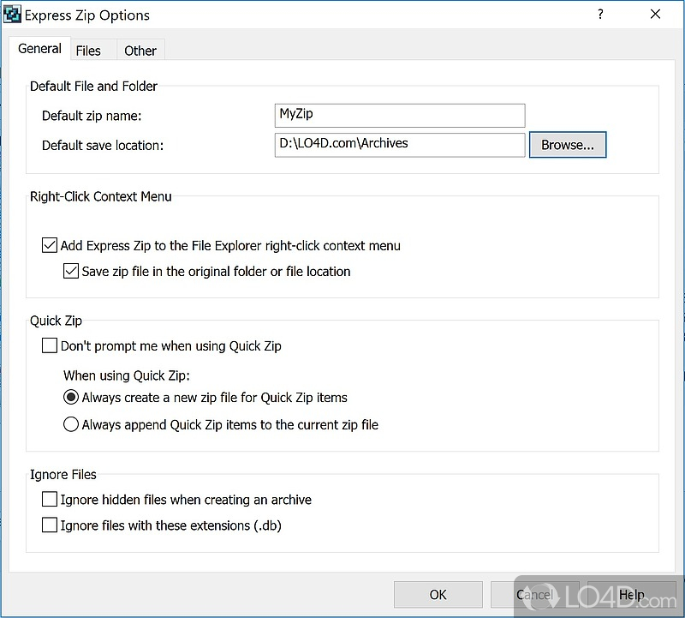Click the Express Zip app icon in title bar
Screen dimensions: 685x618
point(12,15)
